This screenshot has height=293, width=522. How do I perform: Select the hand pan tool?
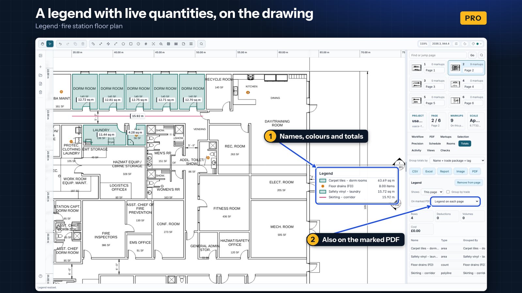(42, 44)
